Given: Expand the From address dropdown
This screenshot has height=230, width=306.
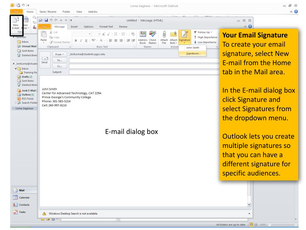Looking at the screenshot, I should pos(60,55).
